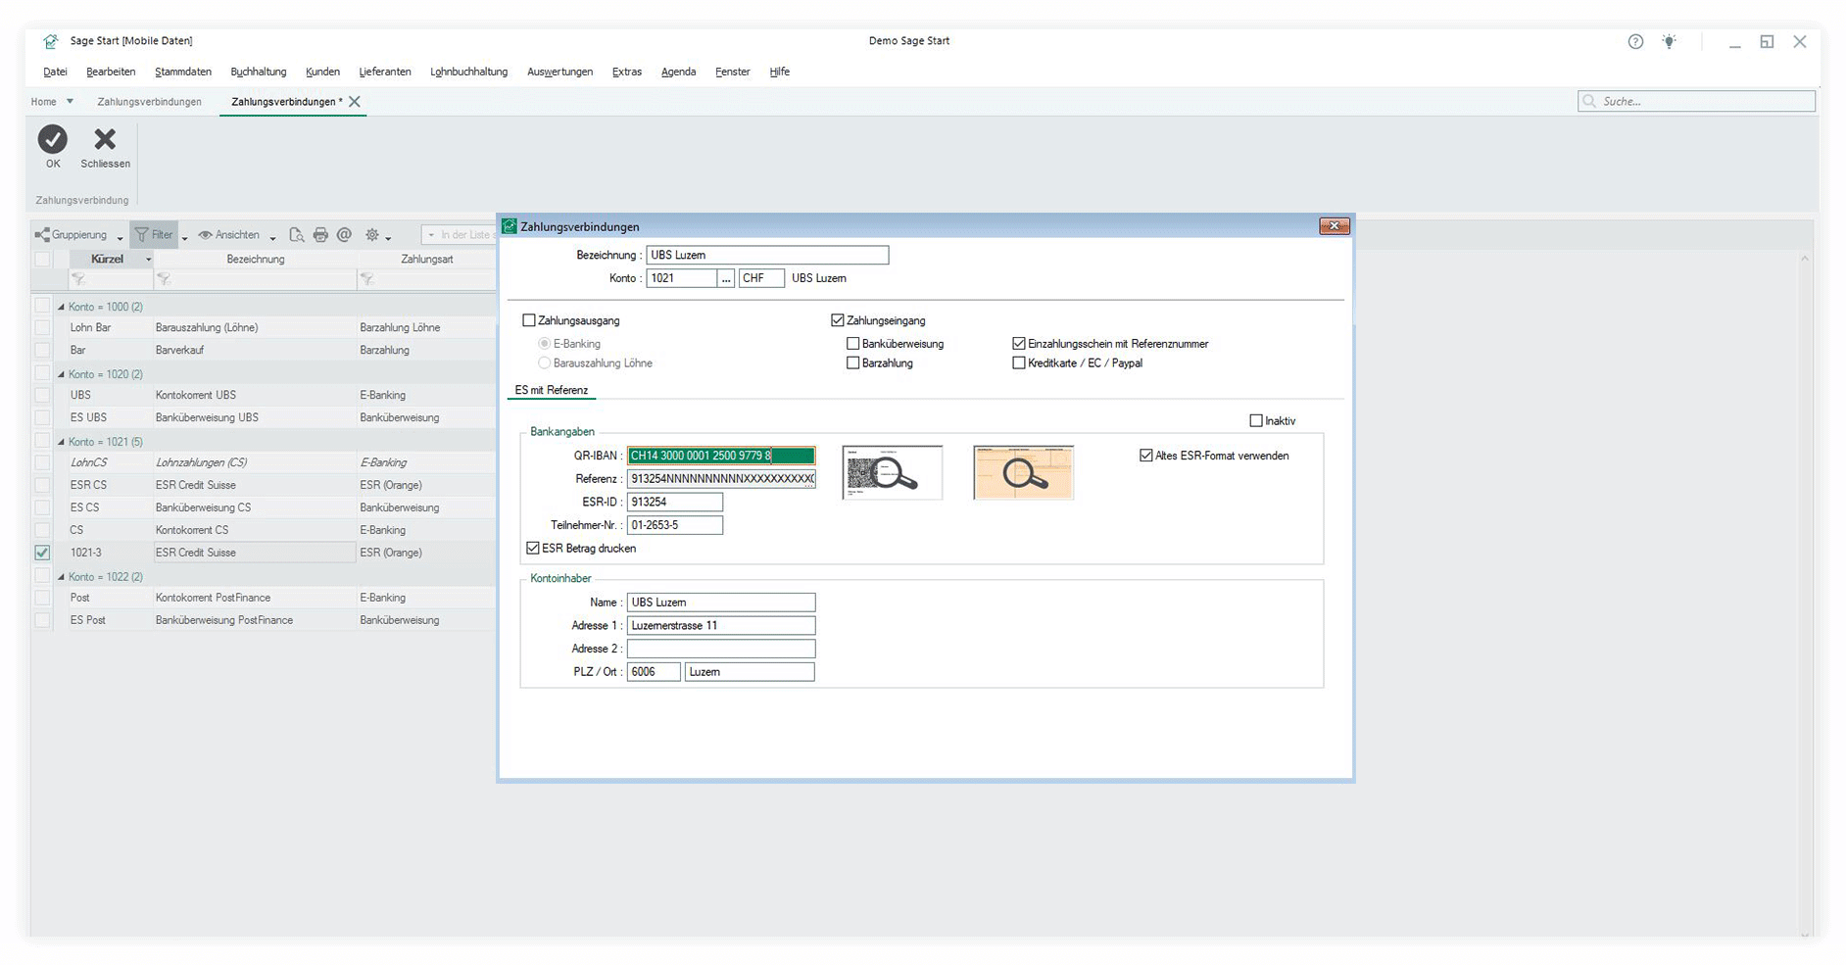Open Ansichten eye icon views
The width and height of the screenshot is (1846, 965).
tap(228, 235)
